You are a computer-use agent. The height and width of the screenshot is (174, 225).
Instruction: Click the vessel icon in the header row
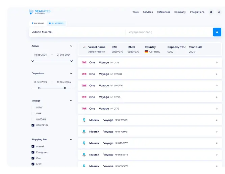click(x=84, y=47)
